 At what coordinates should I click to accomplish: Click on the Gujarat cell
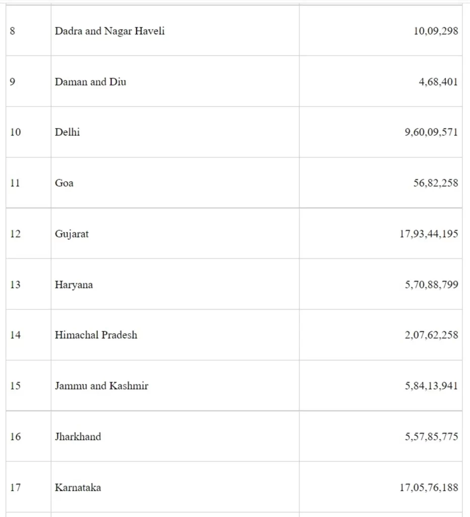[x=72, y=234]
